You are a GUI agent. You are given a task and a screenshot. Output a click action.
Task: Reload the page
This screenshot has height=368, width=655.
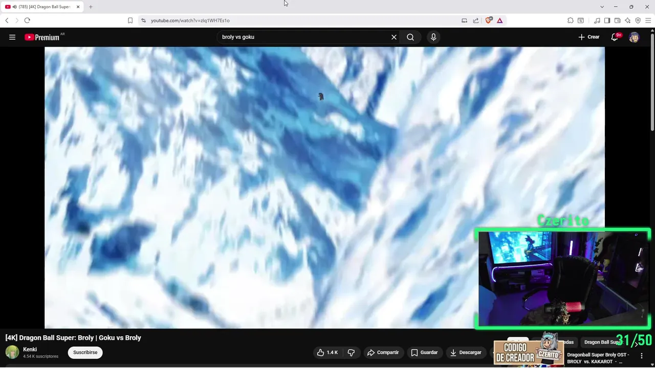(27, 20)
